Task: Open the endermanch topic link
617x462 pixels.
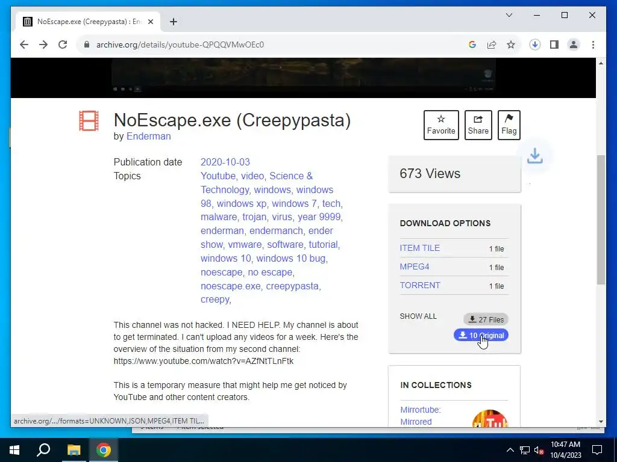Action: [x=276, y=230]
